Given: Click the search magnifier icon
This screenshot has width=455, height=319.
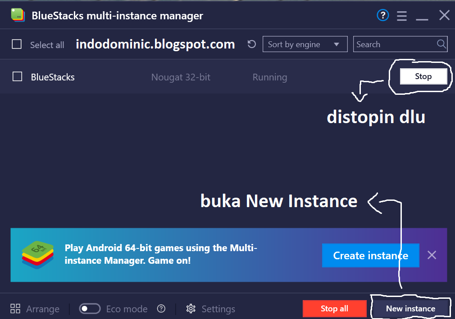Looking at the screenshot, I should click(x=441, y=44).
